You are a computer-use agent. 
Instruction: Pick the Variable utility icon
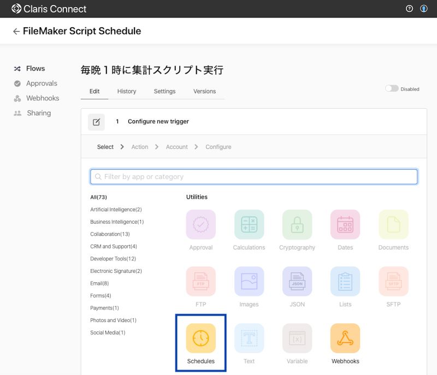point(297,338)
